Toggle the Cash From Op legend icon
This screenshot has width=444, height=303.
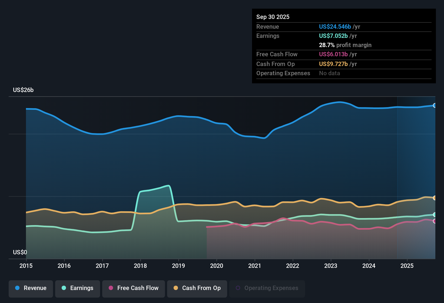coord(176,288)
